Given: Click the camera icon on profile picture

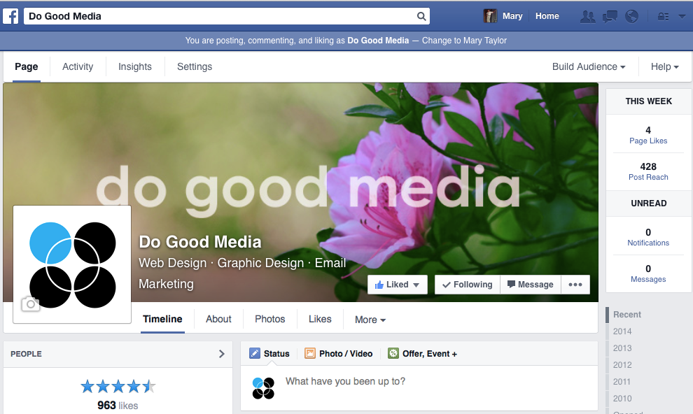Looking at the screenshot, I should (31, 304).
